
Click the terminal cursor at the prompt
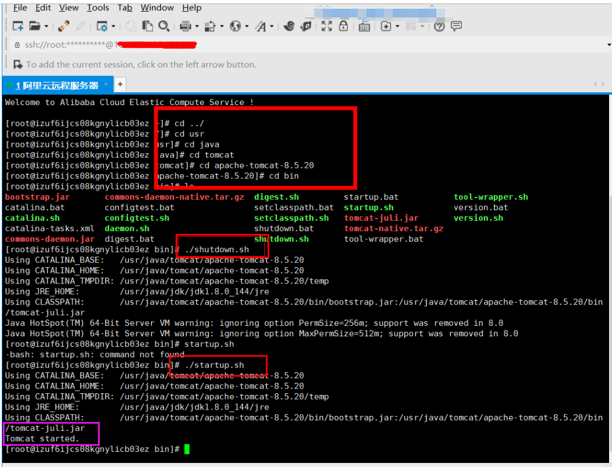[x=187, y=449]
